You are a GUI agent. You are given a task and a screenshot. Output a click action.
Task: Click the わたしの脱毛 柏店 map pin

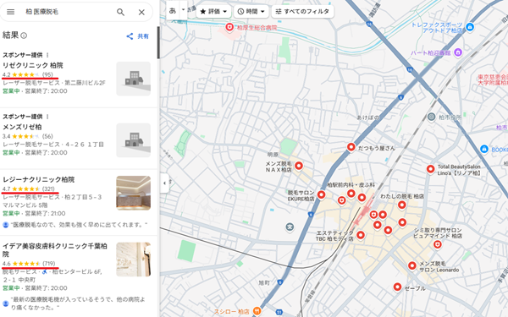(401, 205)
